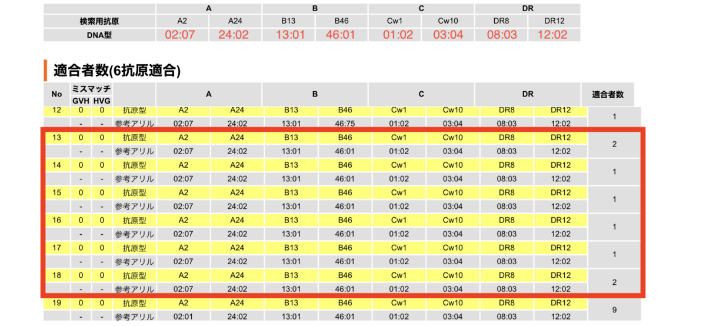This screenshot has height=326, width=706.
Task: Click red DNA type value 46:01
Action: [x=341, y=35]
